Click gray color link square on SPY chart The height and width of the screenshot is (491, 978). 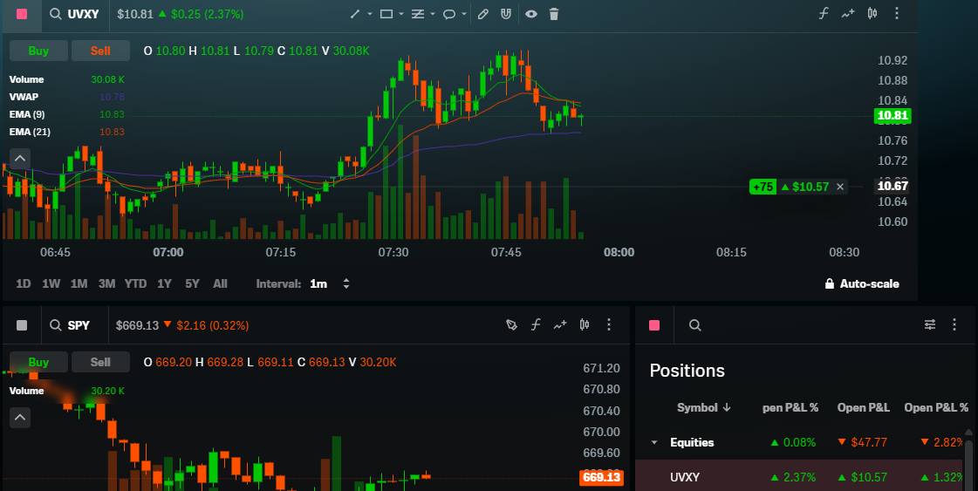22,325
